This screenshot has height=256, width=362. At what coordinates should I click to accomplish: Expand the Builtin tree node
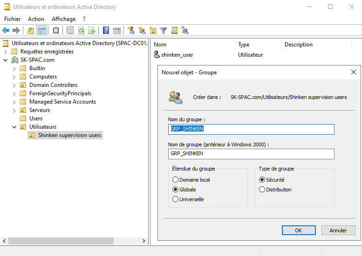tap(14, 69)
